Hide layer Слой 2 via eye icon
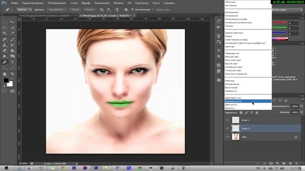This screenshot has width=305, height=171. pyautogui.click(x=227, y=128)
